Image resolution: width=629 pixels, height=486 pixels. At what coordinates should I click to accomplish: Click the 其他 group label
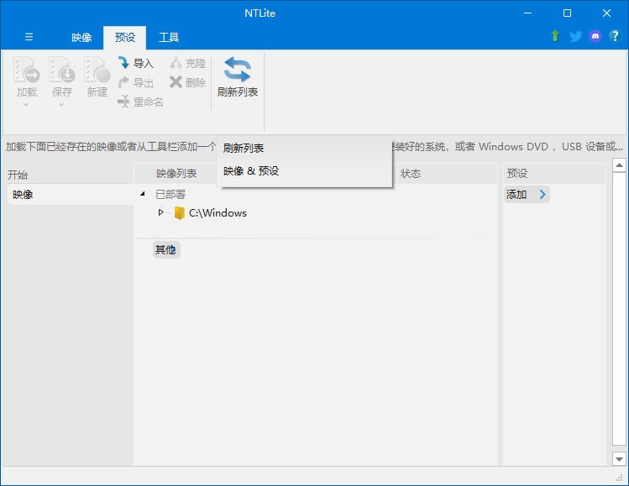[x=166, y=250]
